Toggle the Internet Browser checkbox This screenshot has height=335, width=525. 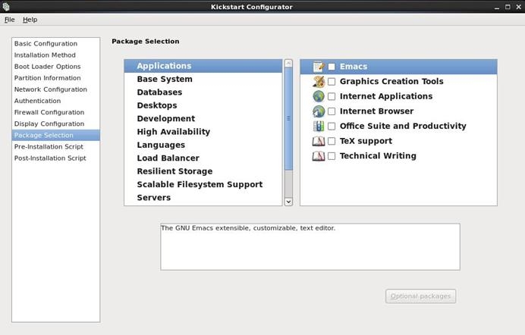click(x=332, y=111)
